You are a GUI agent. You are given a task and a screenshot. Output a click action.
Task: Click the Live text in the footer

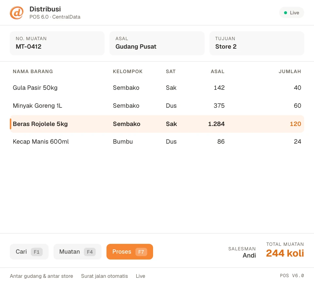coord(140,276)
